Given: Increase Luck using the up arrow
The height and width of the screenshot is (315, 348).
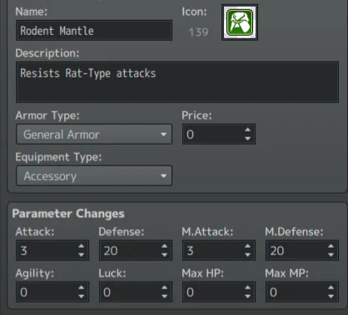Looking at the screenshot, I should click(x=164, y=288).
